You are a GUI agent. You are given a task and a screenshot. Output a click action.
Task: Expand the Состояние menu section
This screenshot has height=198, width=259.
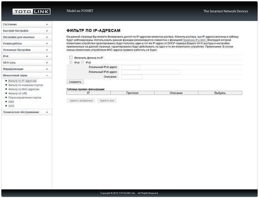(27, 24)
